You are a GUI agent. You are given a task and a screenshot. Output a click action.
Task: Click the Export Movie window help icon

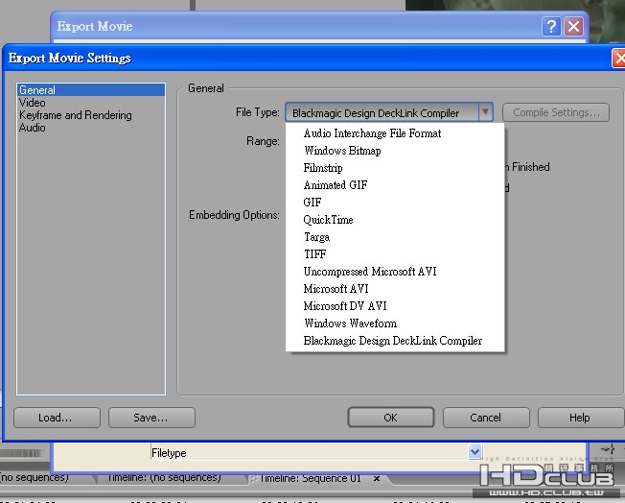tap(551, 27)
